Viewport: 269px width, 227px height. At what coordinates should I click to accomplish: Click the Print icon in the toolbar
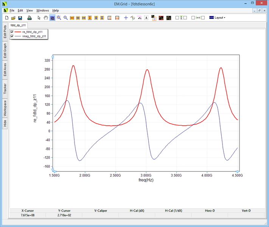click(x=29, y=18)
